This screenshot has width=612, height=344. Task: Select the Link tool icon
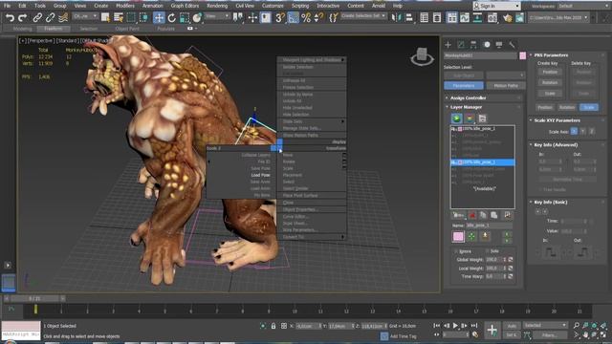(37, 18)
